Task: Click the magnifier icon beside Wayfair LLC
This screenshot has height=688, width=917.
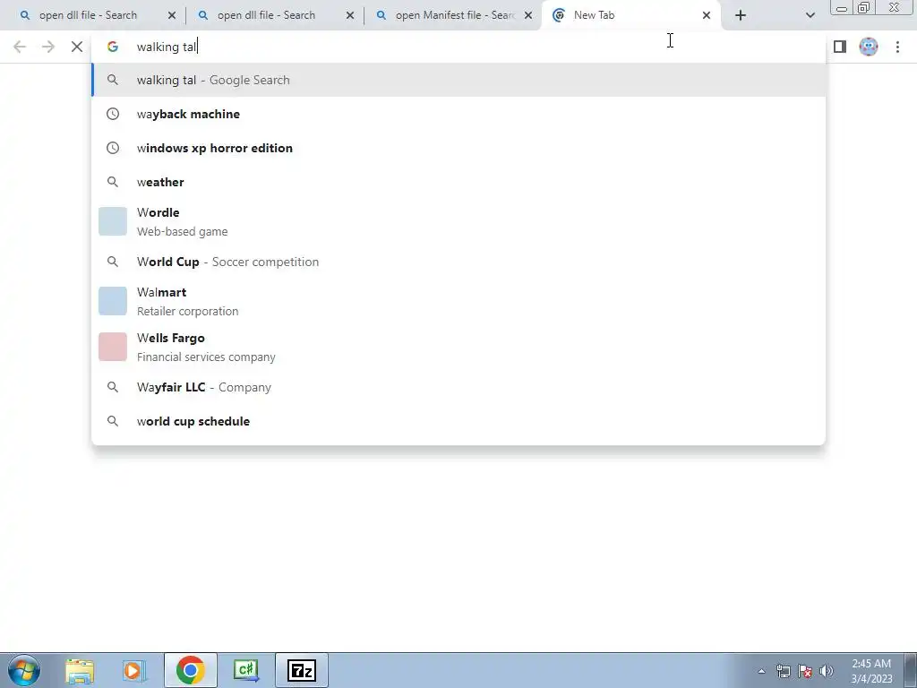Action: pos(113,387)
